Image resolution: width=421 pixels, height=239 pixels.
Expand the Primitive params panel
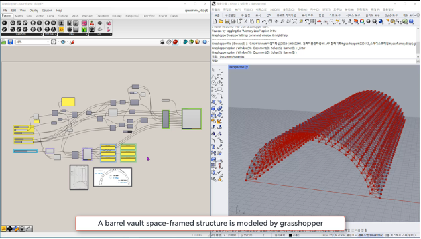50,34
